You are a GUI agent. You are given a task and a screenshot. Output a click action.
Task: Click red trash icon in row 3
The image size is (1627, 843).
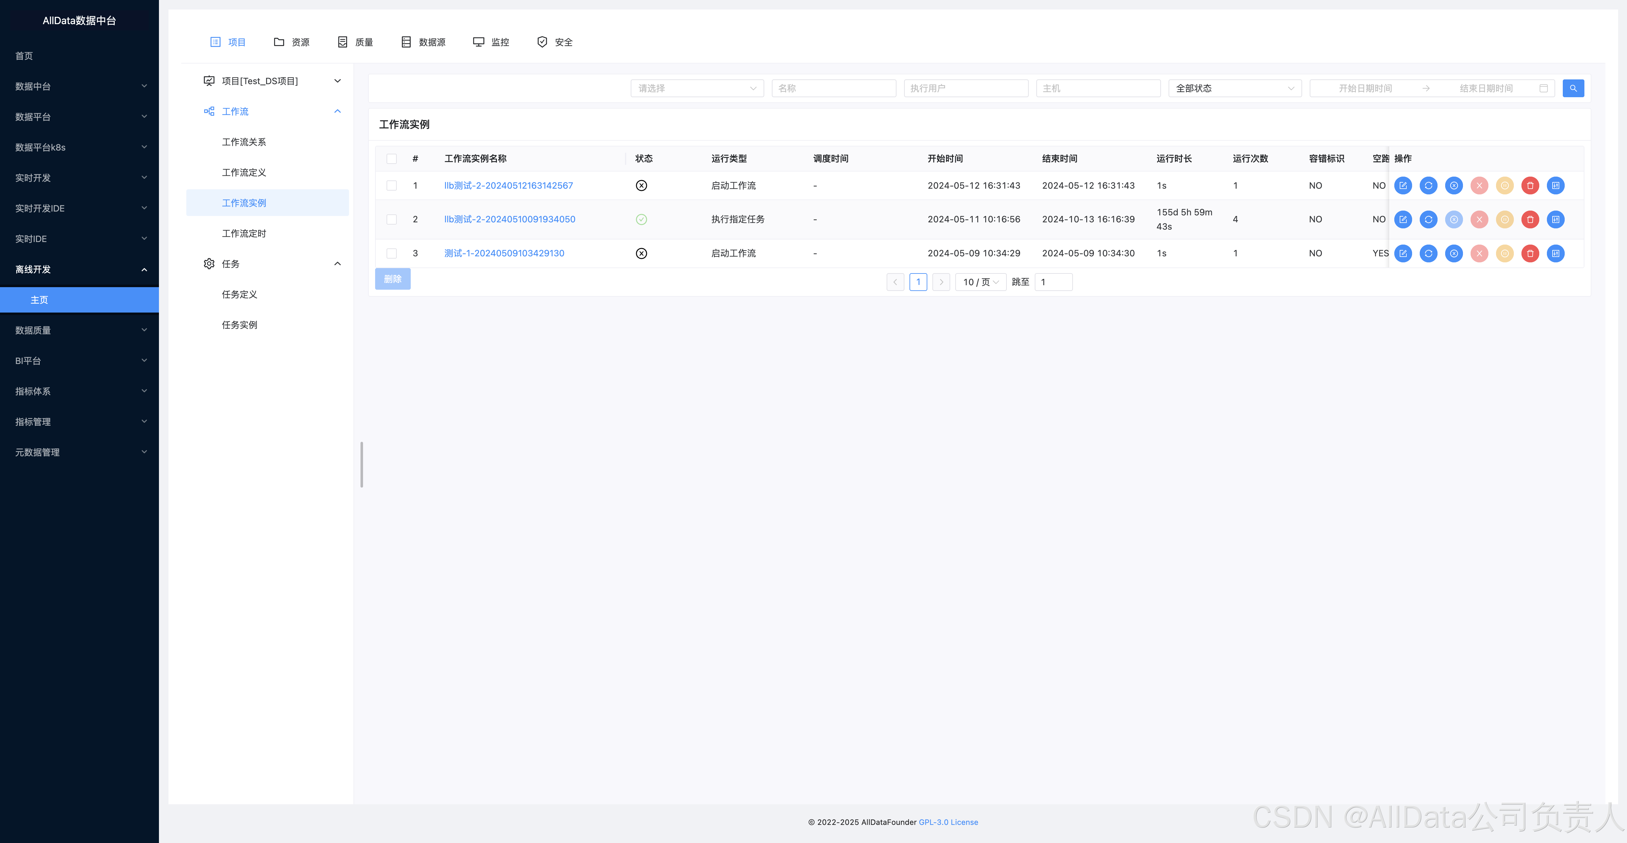1530,254
